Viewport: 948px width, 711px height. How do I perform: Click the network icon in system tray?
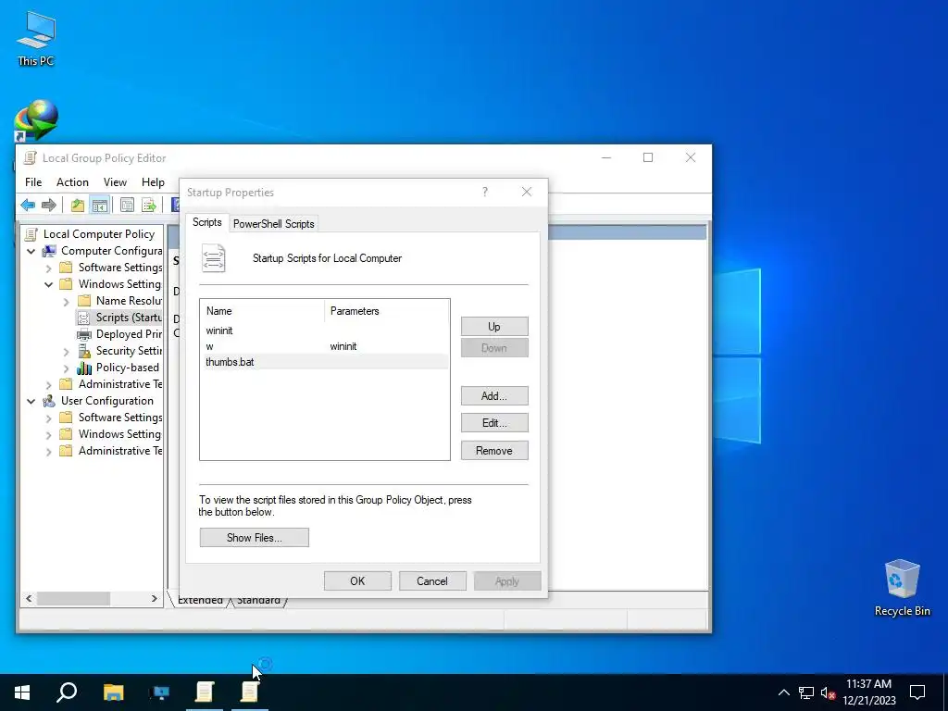point(806,692)
